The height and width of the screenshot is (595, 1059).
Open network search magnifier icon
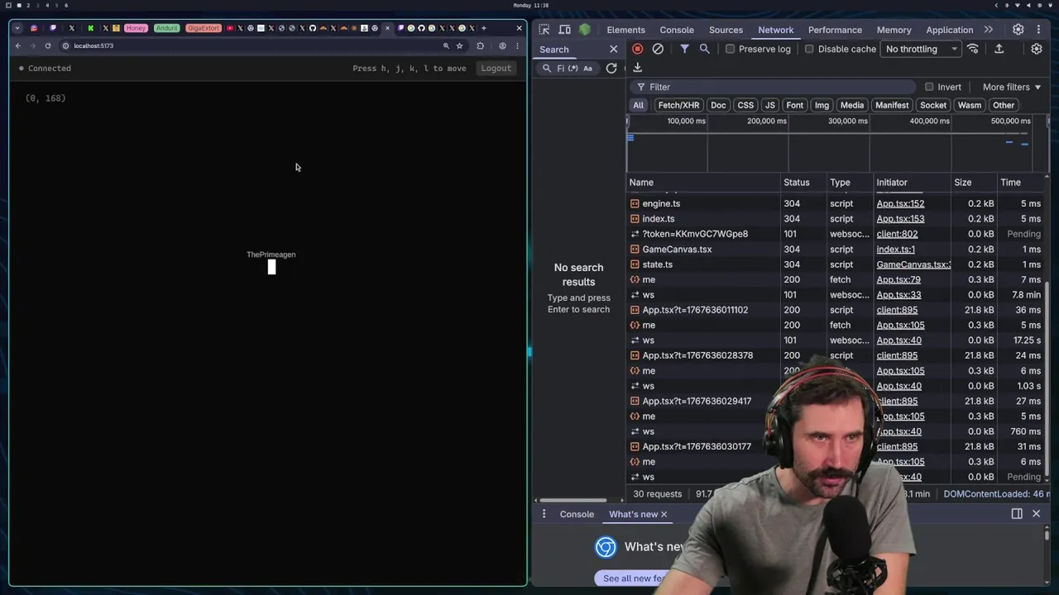[705, 49]
